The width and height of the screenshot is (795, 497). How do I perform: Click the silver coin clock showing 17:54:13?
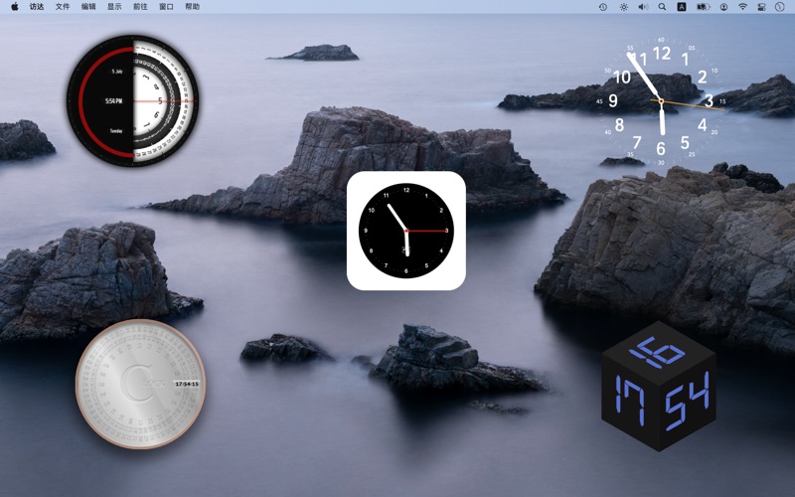pos(140,384)
